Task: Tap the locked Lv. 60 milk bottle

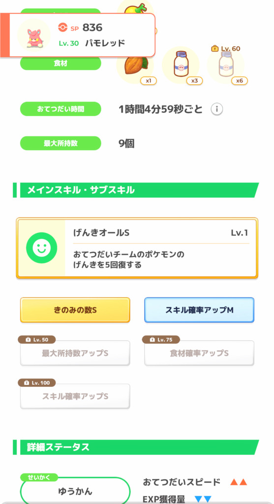Action: (226, 64)
